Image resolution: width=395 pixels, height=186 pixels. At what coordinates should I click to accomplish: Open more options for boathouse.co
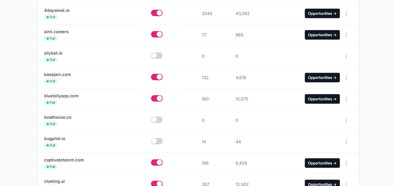point(346,120)
